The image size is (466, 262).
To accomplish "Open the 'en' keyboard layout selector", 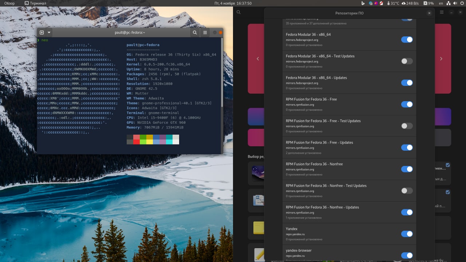I will (x=441, y=3).
